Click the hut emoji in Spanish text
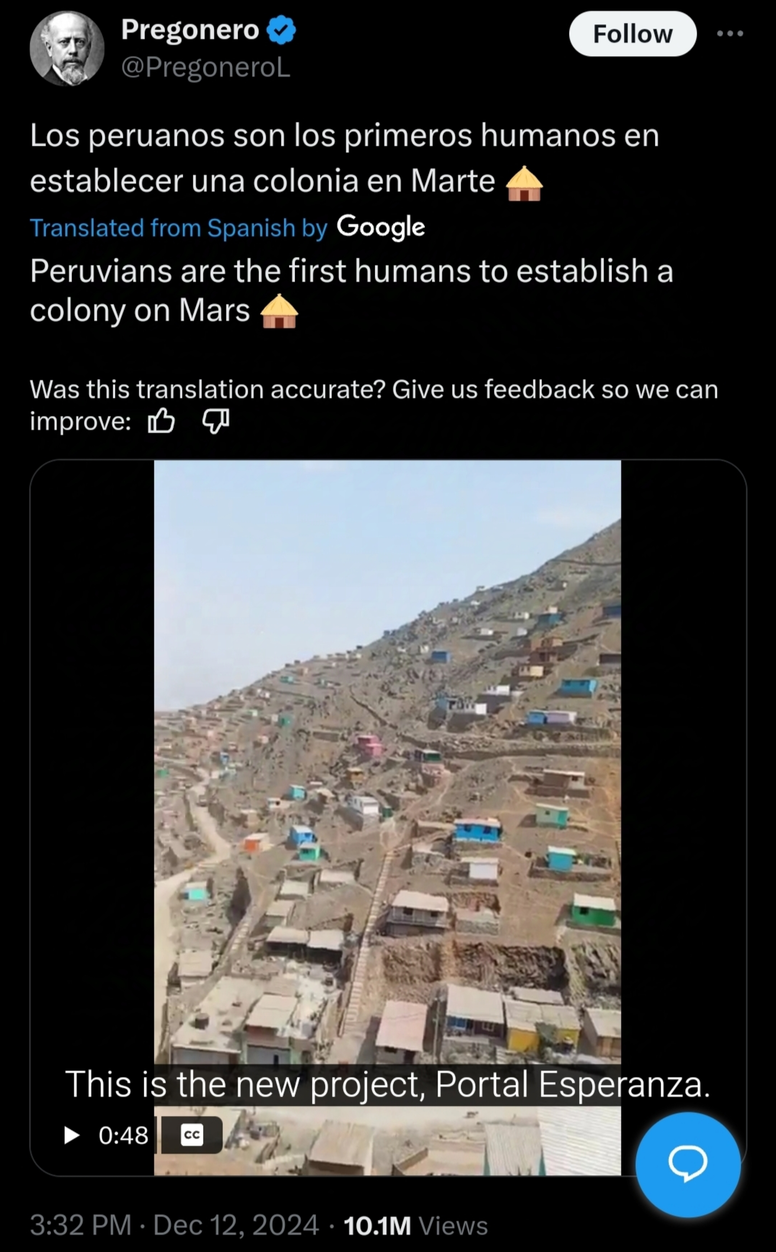Viewport: 776px width, 1252px height. click(524, 183)
